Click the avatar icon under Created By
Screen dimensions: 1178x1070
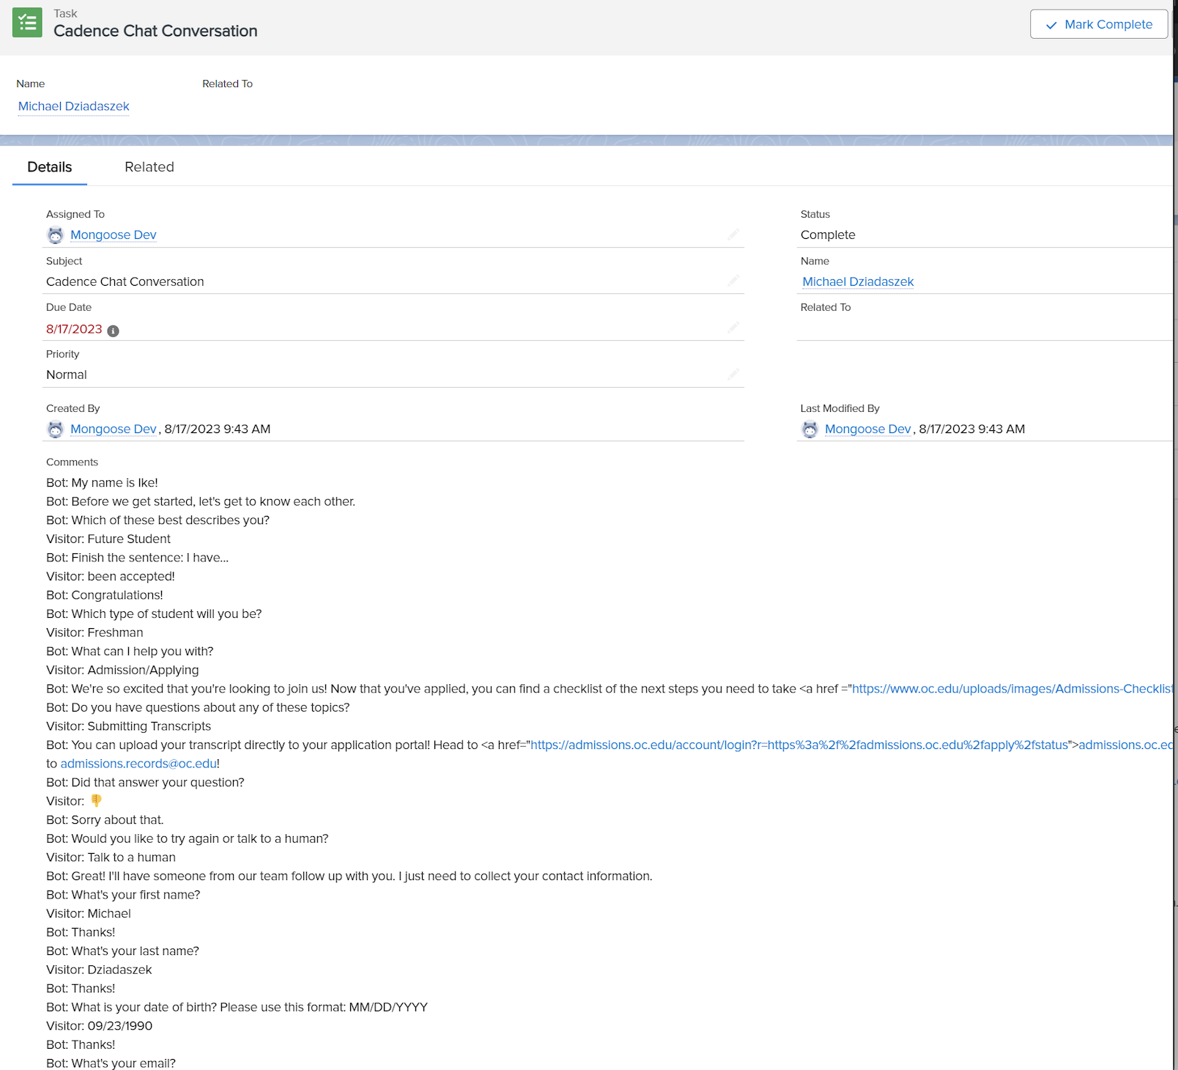[55, 429]
